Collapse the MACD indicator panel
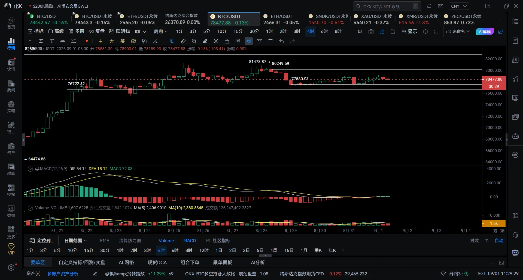This screenshot has width=523, height=280. pos(30,169)
